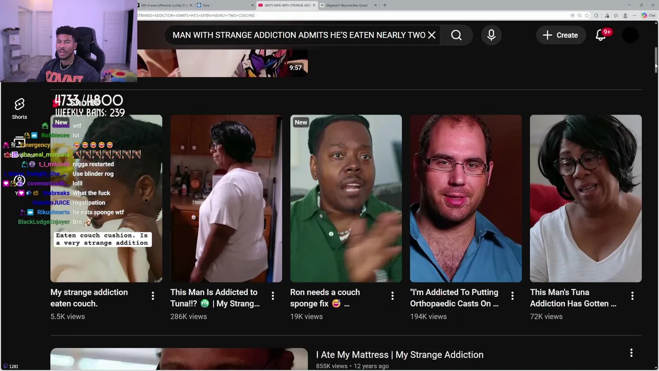659x371 pixels.
Task: Play the 'This Man's Tuna Addiction' short thumbnail
Action: coord(586,198)
